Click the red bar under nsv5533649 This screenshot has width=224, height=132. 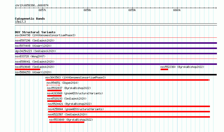click(x=67, y=122)
